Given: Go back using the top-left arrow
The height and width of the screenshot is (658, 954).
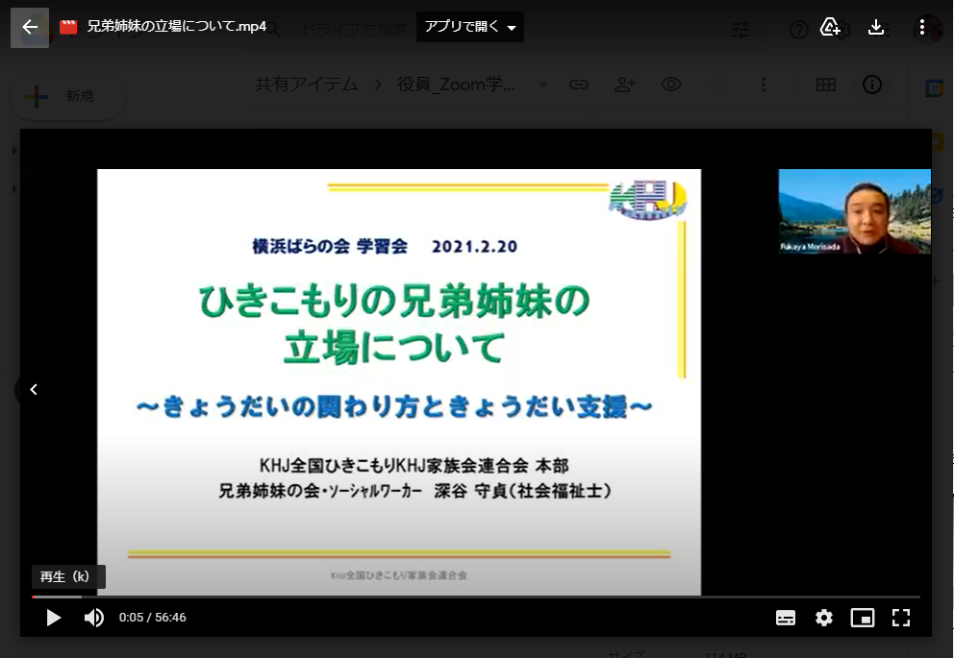Looking at the screenshot, I should pos(29,27).
